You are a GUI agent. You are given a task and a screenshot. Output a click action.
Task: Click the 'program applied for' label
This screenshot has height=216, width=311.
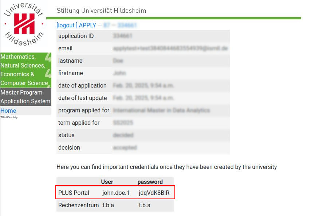[x=84, y=110]
